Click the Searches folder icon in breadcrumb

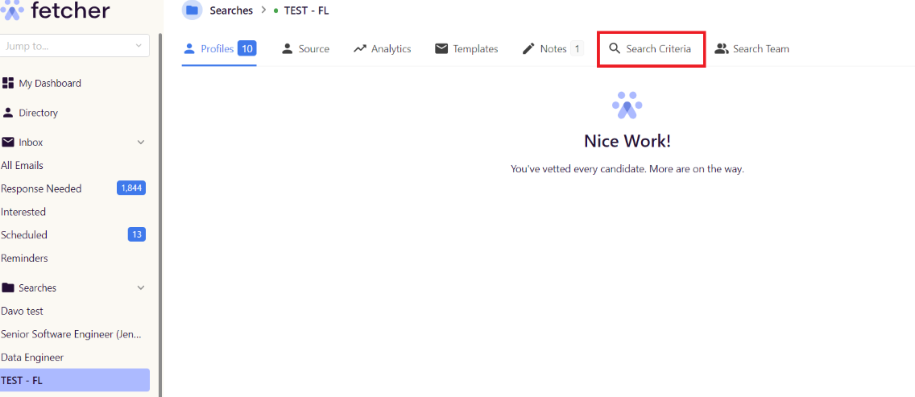point(192,10)
